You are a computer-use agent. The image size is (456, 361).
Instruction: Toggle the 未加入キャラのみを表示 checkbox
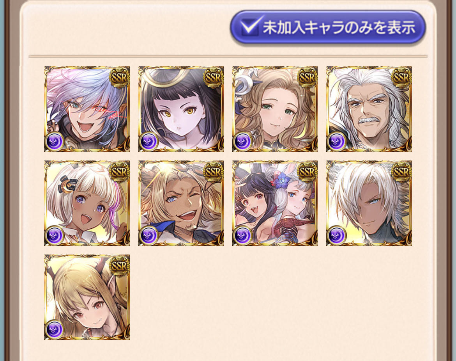[x=328, y=27]
